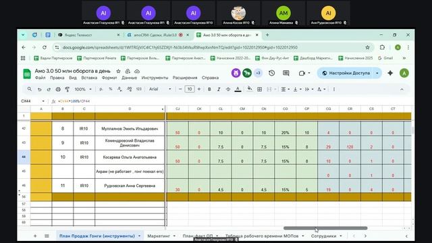Image resolution: width=432 pixels, height=243 pixels.
Task: Click the move document folder icon
Action: click(128, 71)
